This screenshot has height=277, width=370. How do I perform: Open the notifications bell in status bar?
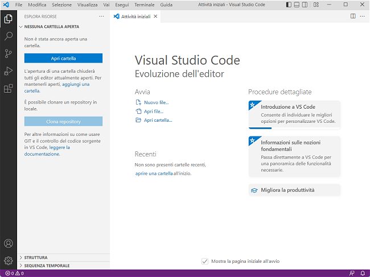pos(363,274)
